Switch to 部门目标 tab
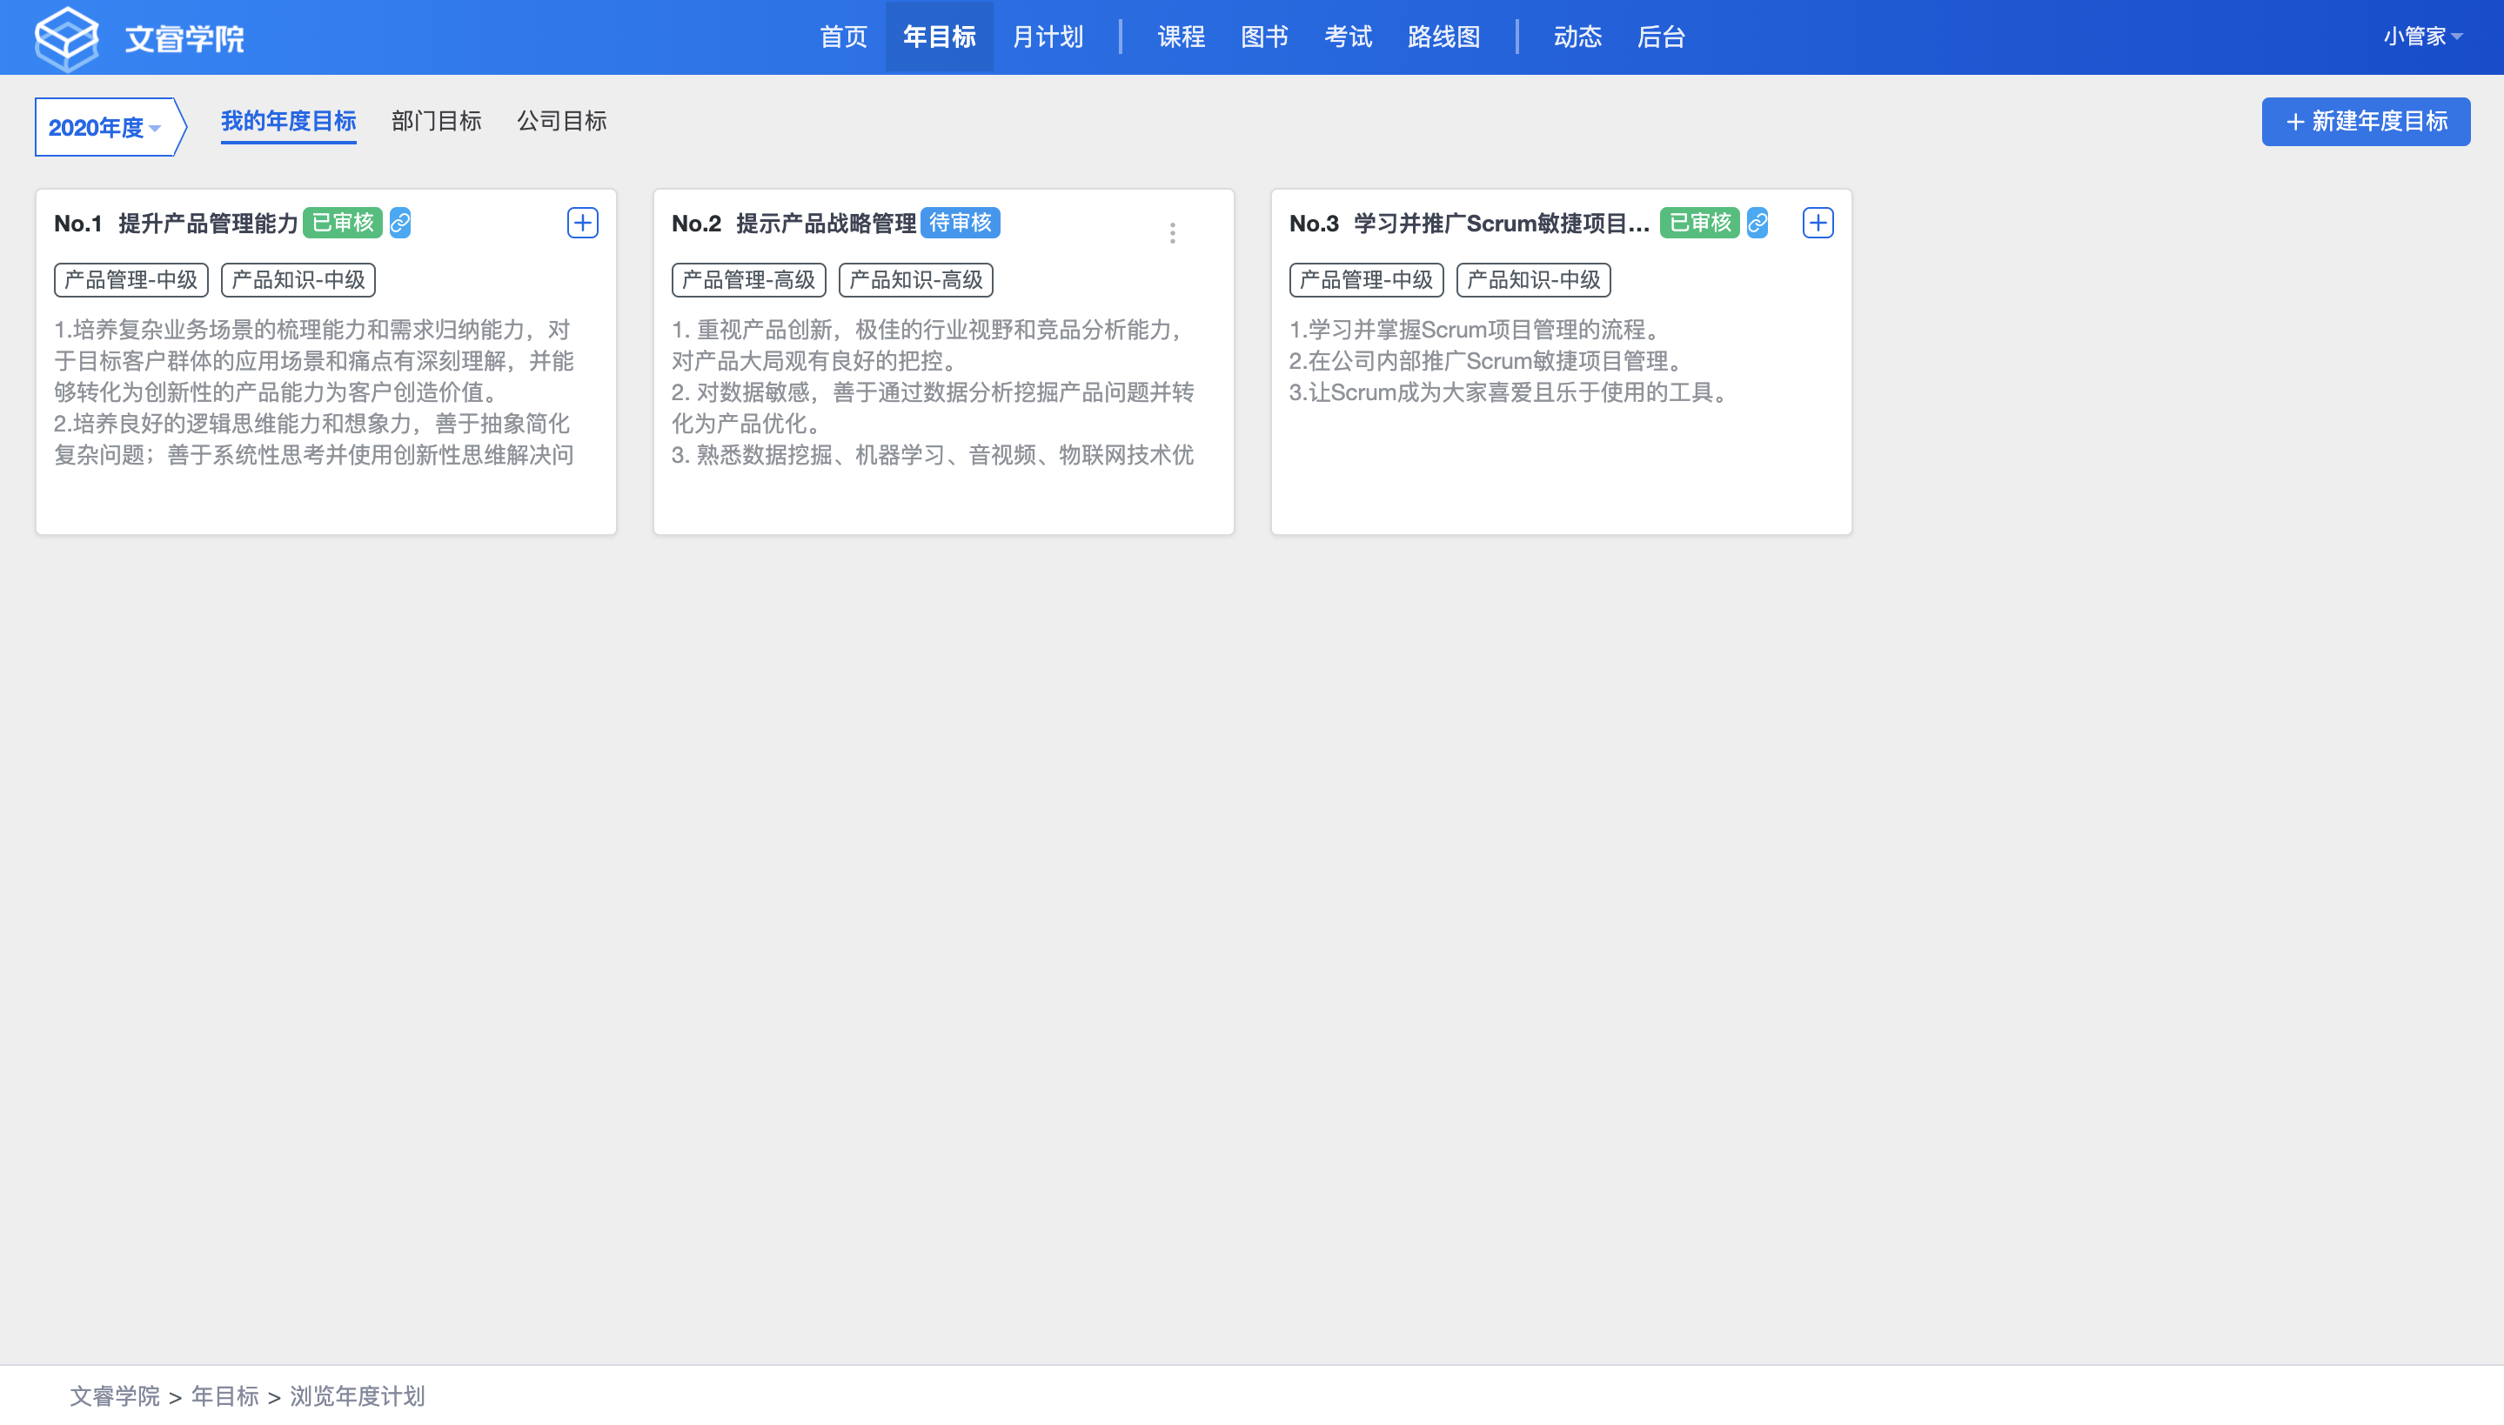2504x1425 pixels. click(x=437, y=122)
